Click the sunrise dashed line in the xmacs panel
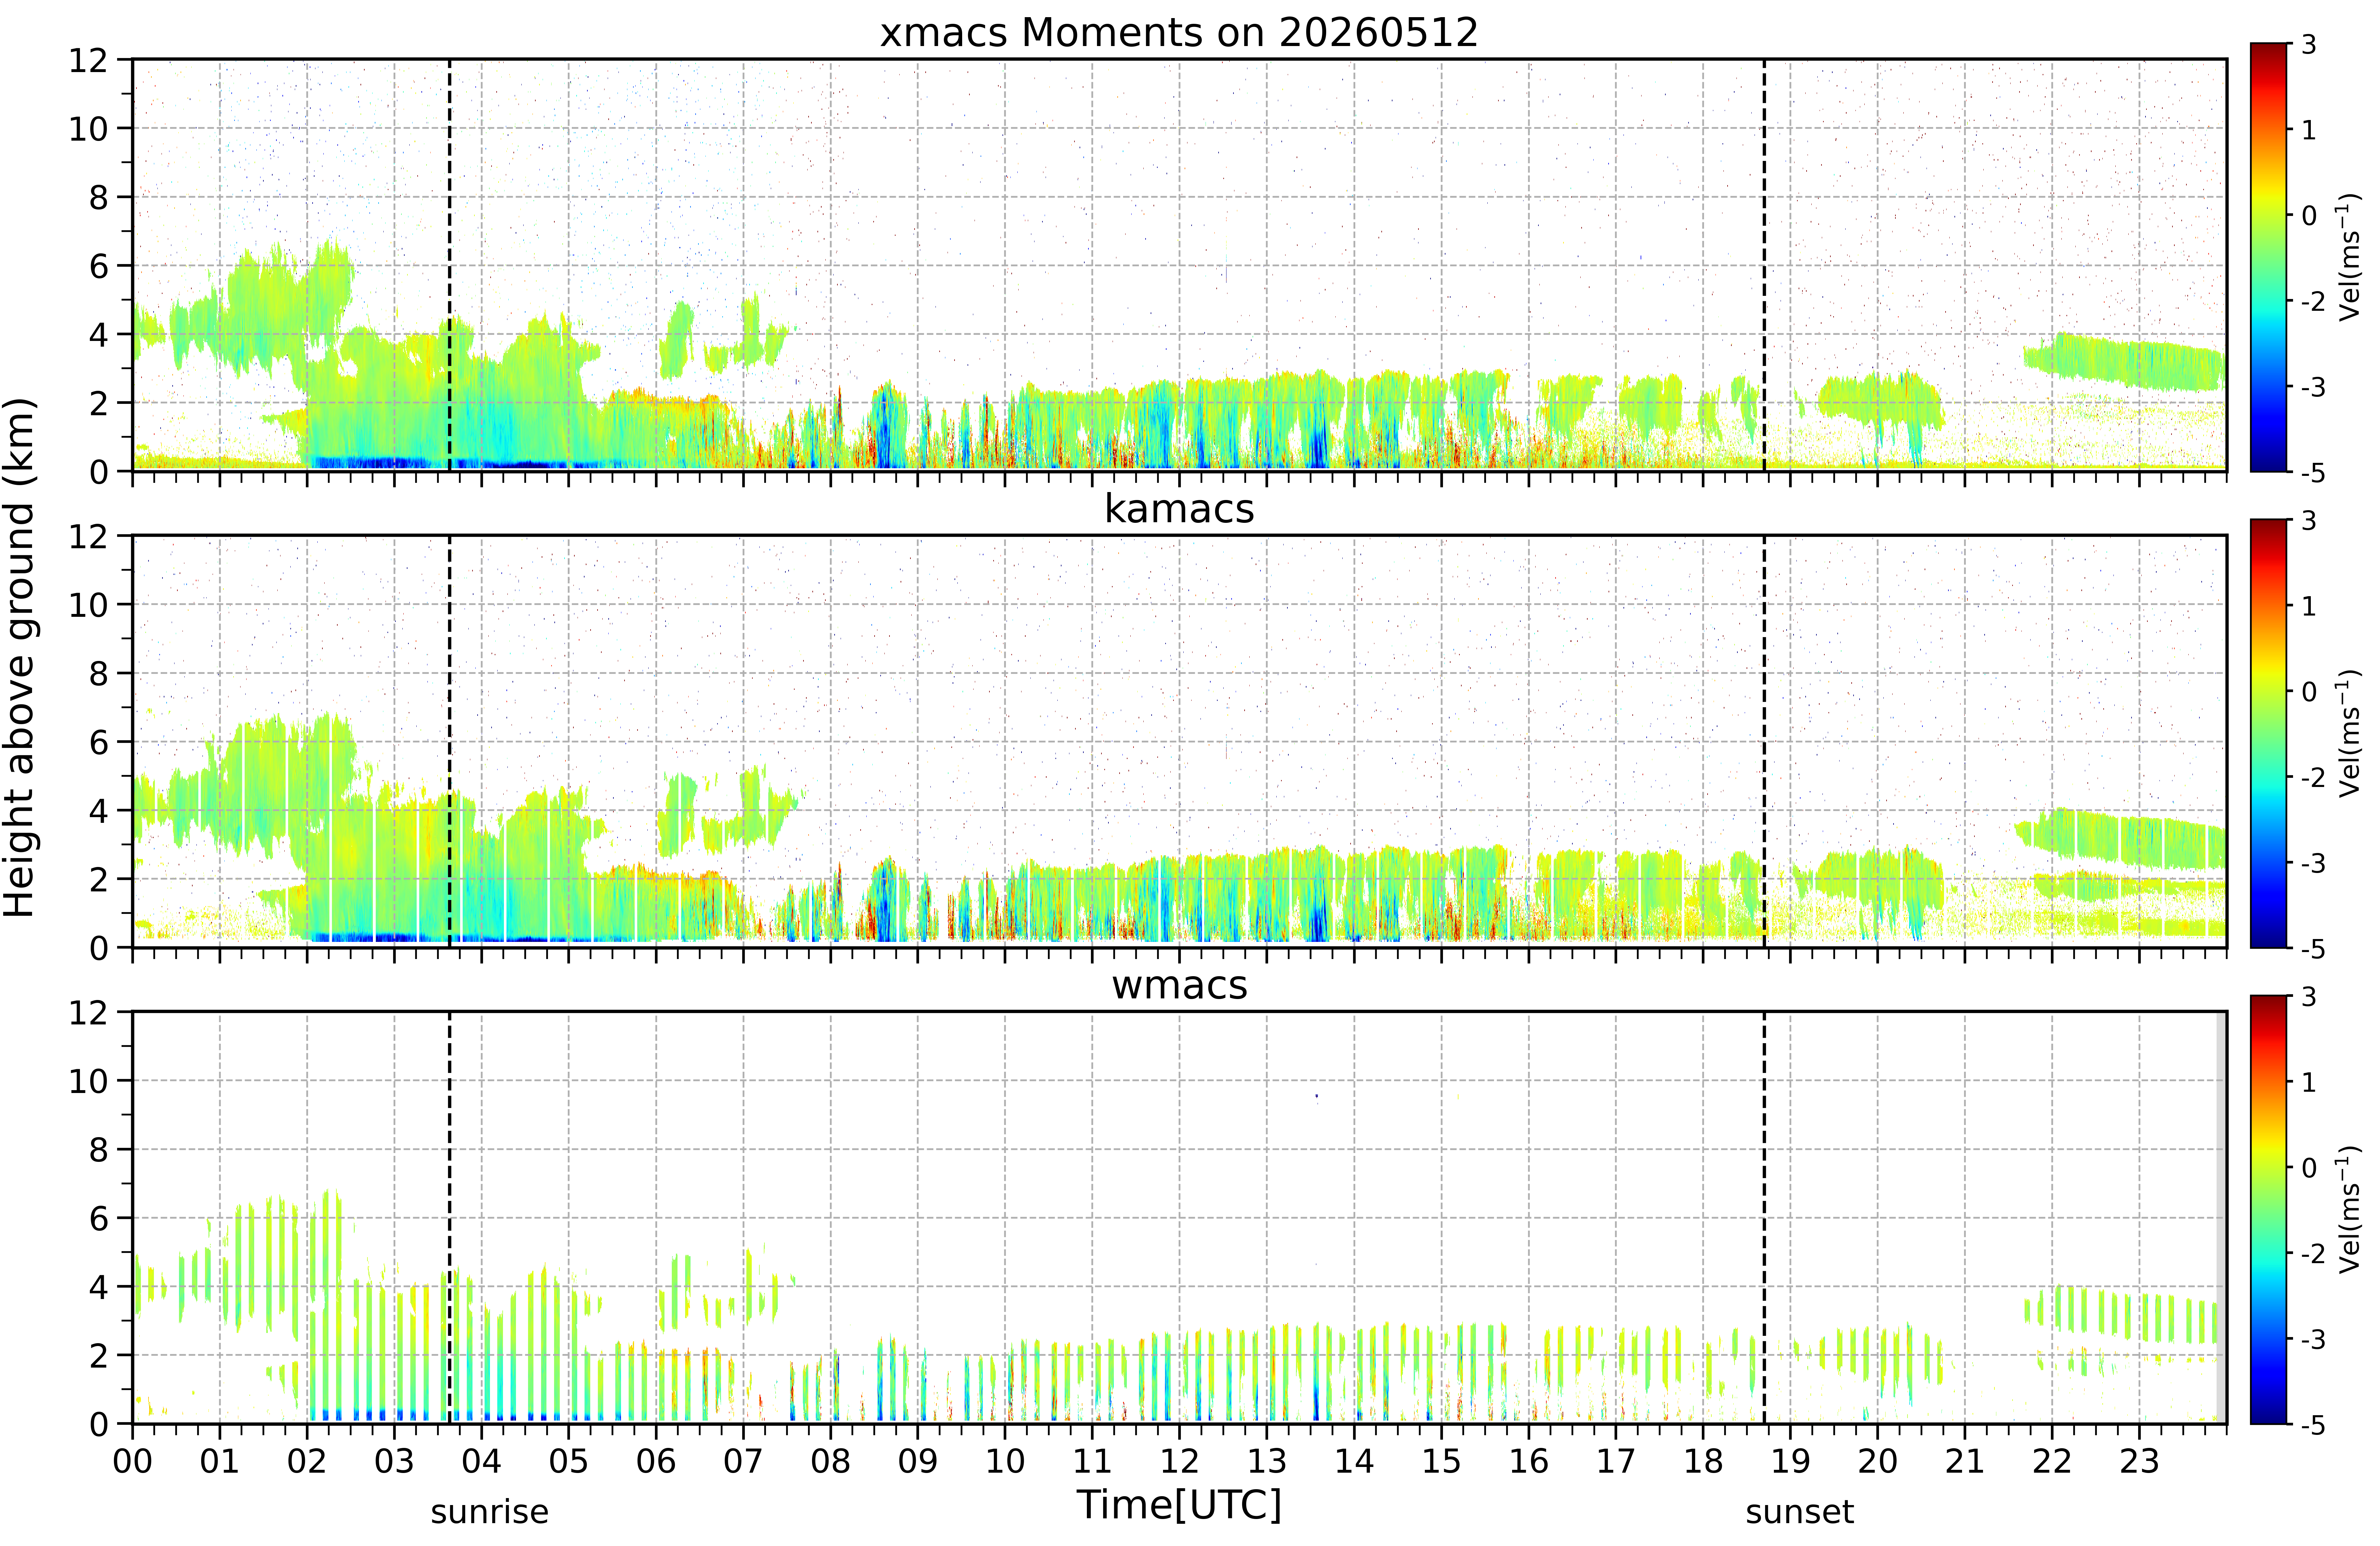This screenshot has height=1546, width=2380. point(450,265)
